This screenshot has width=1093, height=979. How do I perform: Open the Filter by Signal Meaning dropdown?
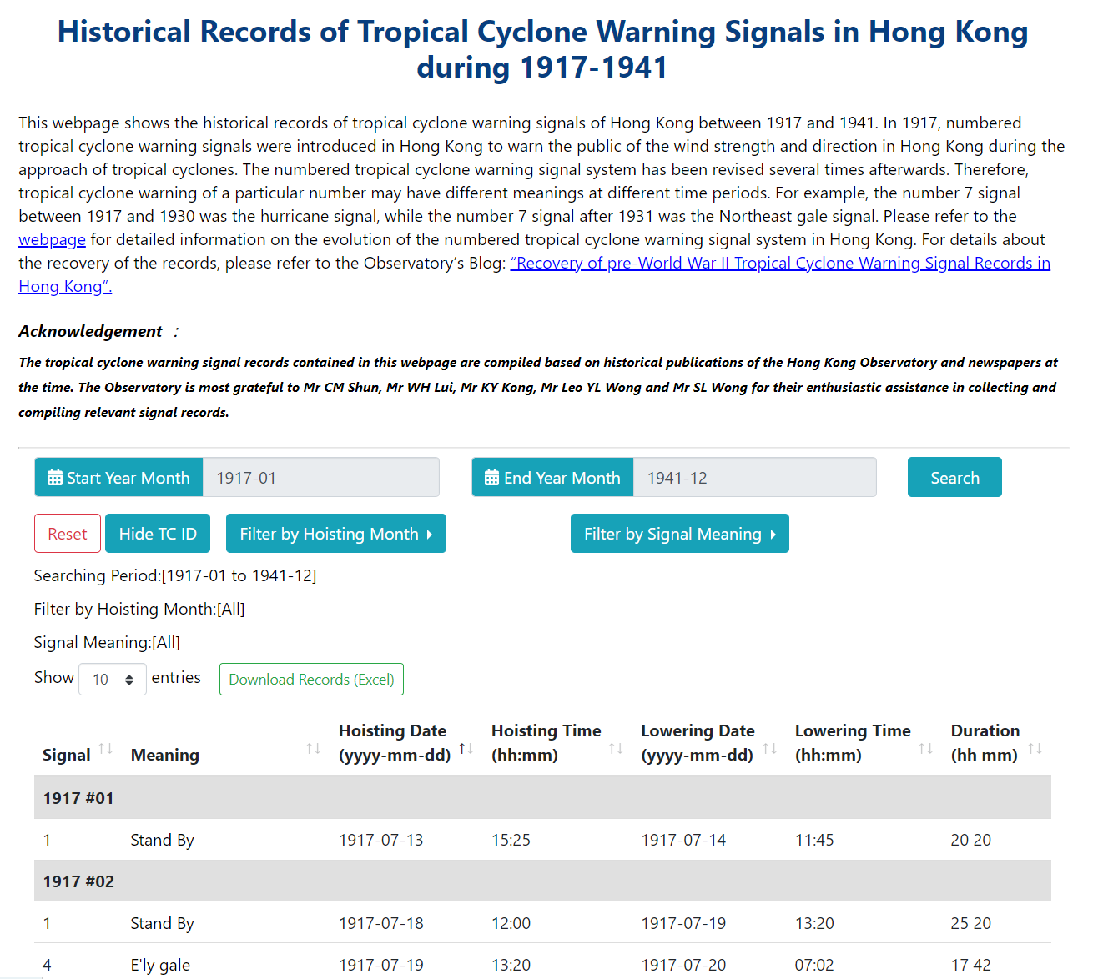[x=680, y=534]
